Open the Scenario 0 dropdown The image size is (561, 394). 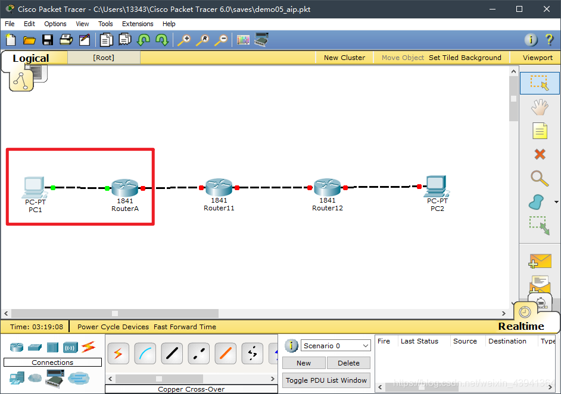[x=336, y=345]
